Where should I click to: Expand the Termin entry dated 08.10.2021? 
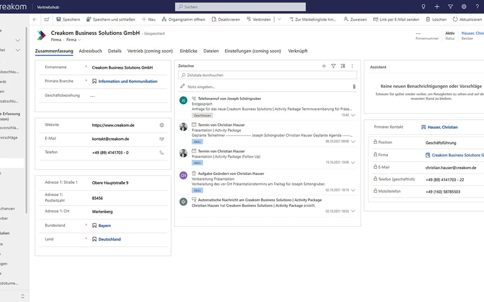[353, 141]
